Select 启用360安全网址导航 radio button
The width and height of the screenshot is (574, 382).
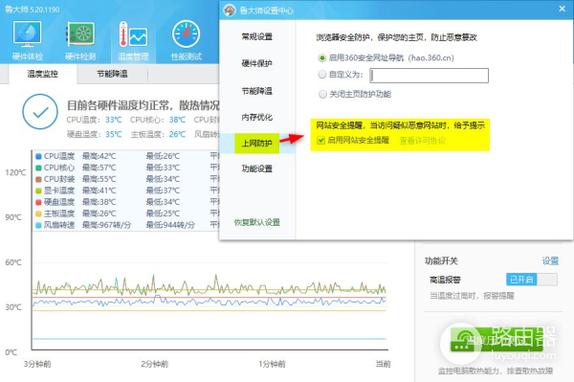coord(322,57)
